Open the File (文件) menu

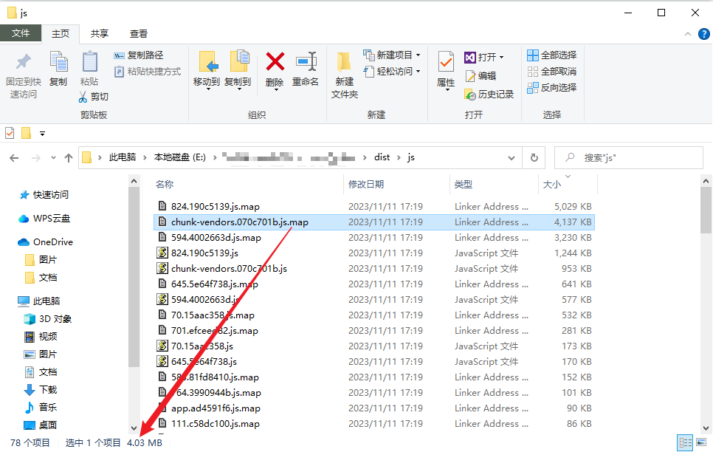tap(21, 33)
